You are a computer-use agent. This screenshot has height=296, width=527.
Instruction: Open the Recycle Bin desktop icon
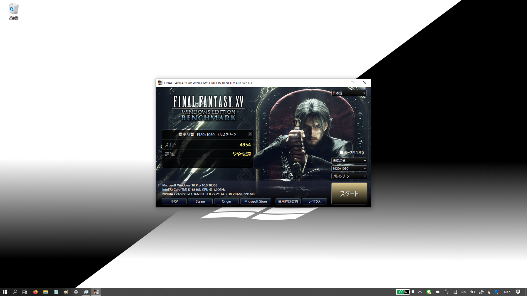point(14,11)
